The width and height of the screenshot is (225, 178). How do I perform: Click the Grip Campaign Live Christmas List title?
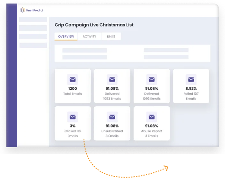coord(94,25)
